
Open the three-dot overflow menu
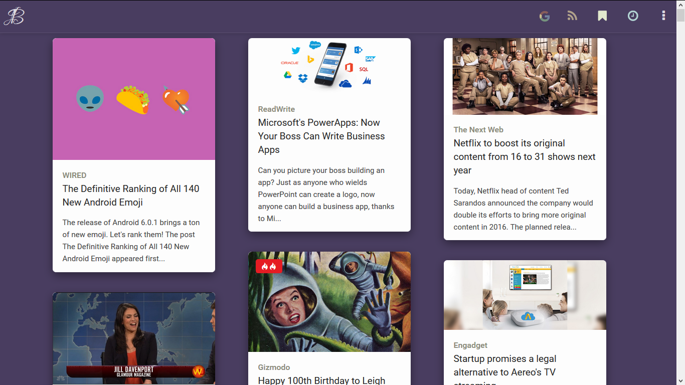click(663, 16)
